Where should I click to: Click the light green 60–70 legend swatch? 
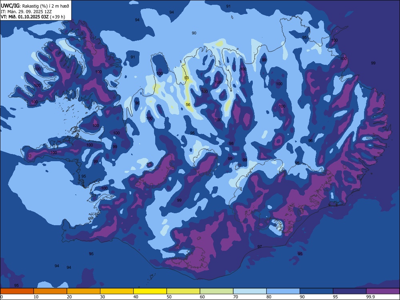pos(216,291)
